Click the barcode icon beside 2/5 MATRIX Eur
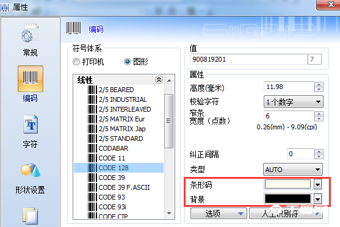This screenshot has height=227, width=340. point(92,119)
